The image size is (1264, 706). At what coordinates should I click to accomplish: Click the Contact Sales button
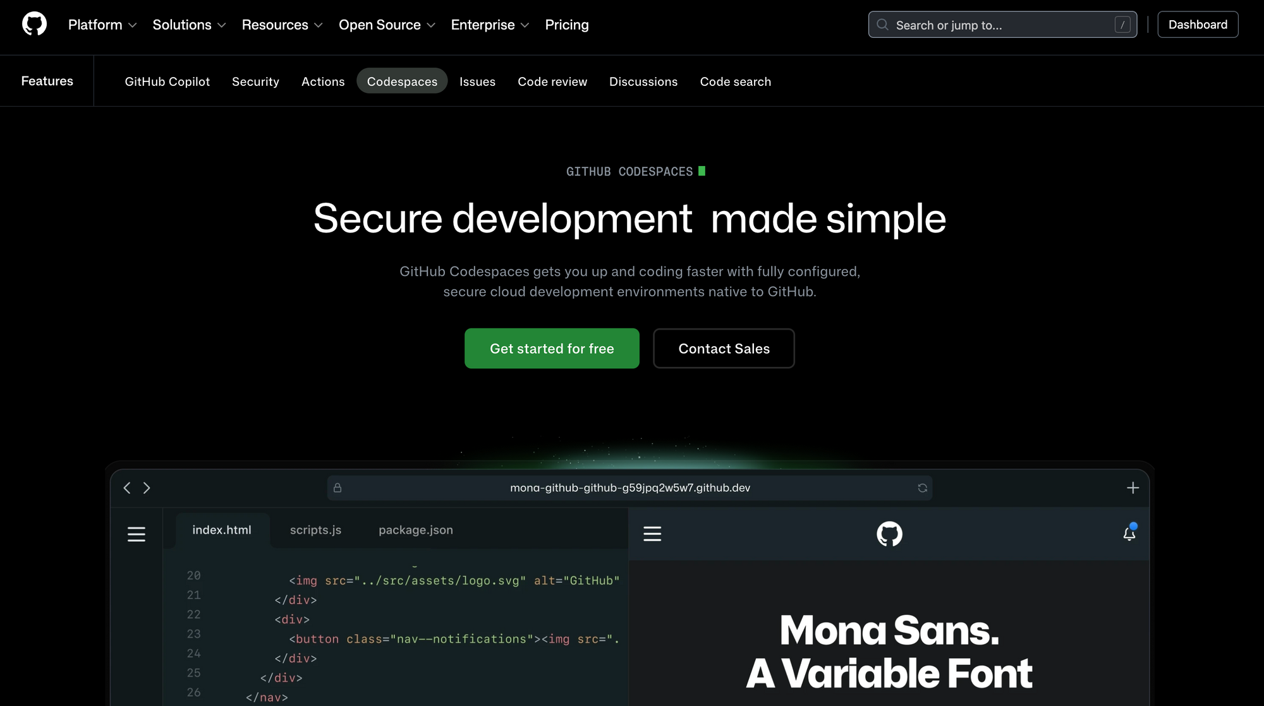[x=724, y=349]
